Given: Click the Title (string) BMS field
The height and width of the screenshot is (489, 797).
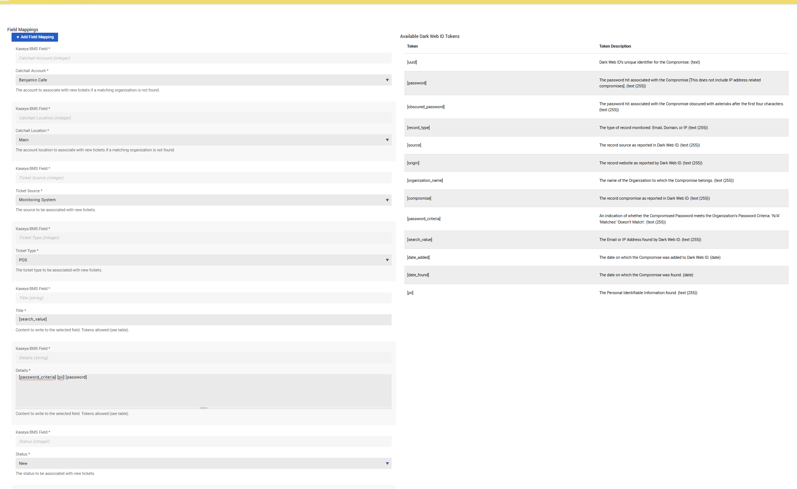Looking at the screenshot, I should 203,298.
